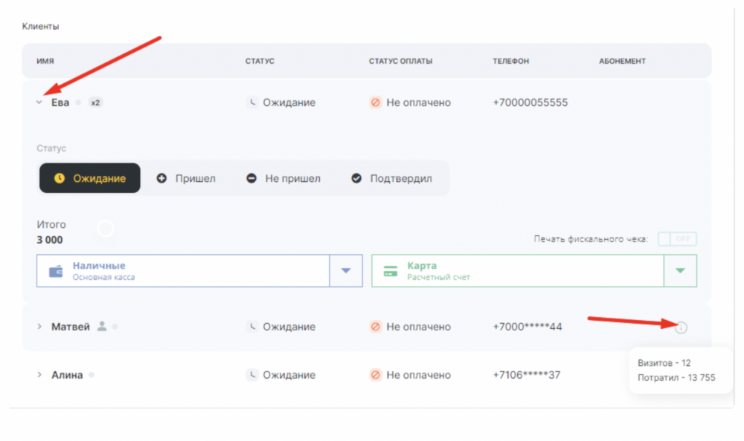Select the Не пришел status option
744x441 pixels.
(283, 179)
